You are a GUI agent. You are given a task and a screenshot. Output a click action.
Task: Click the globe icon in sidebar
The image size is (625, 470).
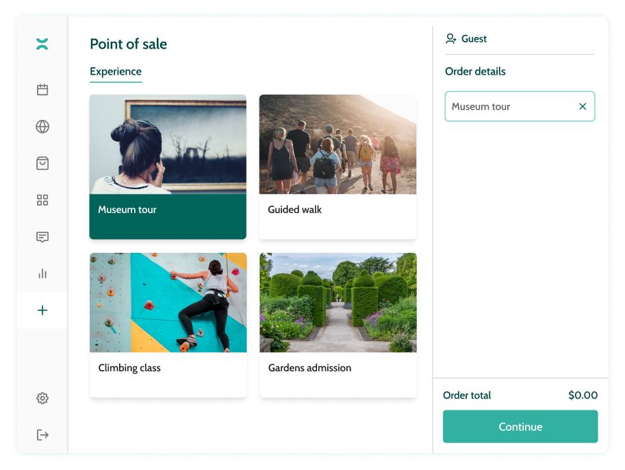42,127
